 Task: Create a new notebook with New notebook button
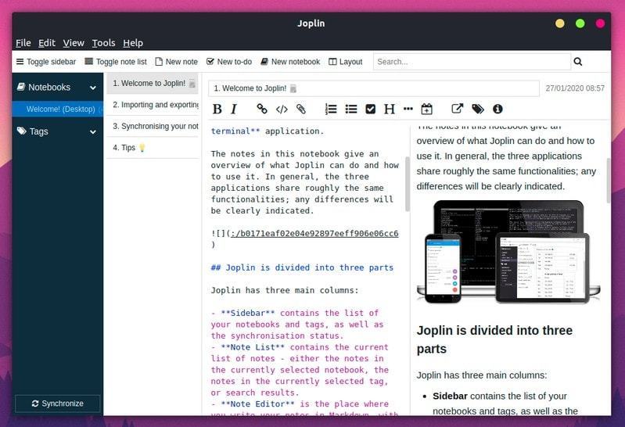290,62
